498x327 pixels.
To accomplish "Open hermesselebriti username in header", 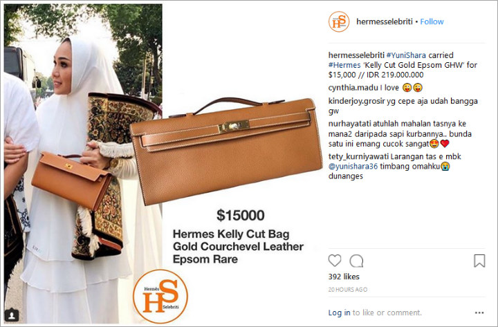I will click(385, 21).
